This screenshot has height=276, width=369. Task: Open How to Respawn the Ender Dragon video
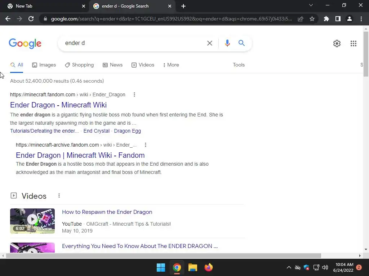coord(107,212)
